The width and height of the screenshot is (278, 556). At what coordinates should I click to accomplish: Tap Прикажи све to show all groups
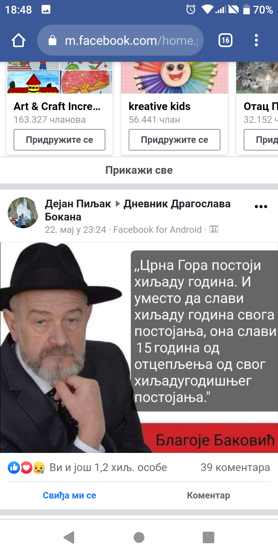(139, 170)
